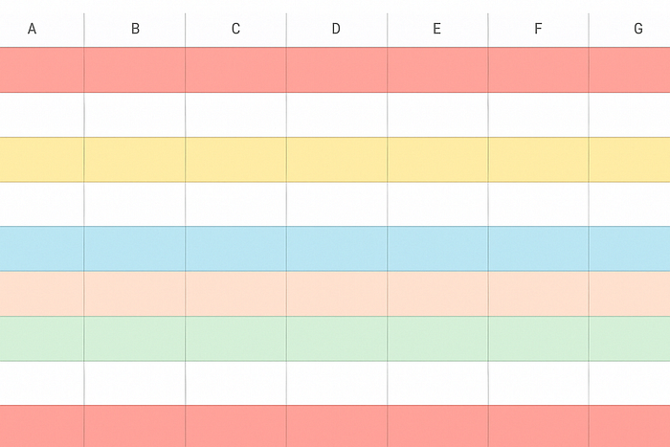Click the blue cell in column E

click(x=437, y=249)
